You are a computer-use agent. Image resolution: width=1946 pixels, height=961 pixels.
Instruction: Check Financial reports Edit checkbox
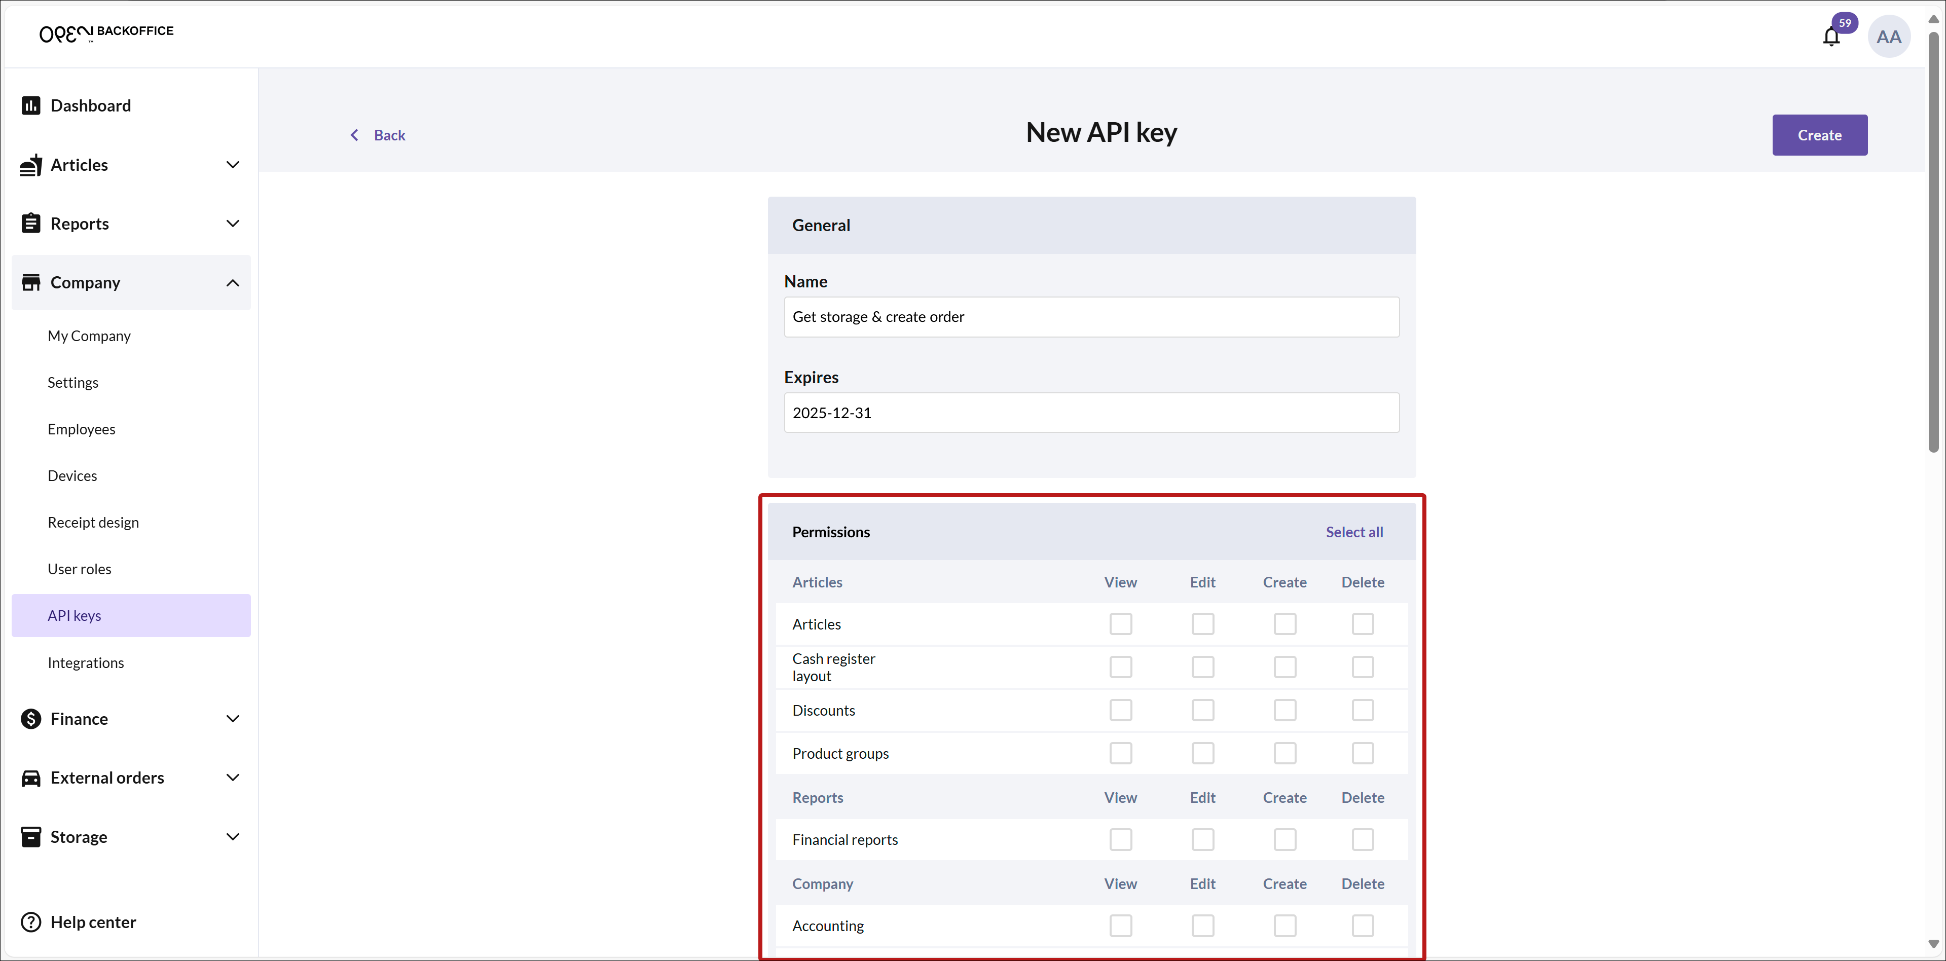[x=1203, y=839]
